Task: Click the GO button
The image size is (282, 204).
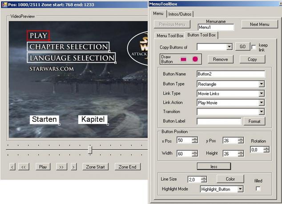Action: [x=242, y=47]
